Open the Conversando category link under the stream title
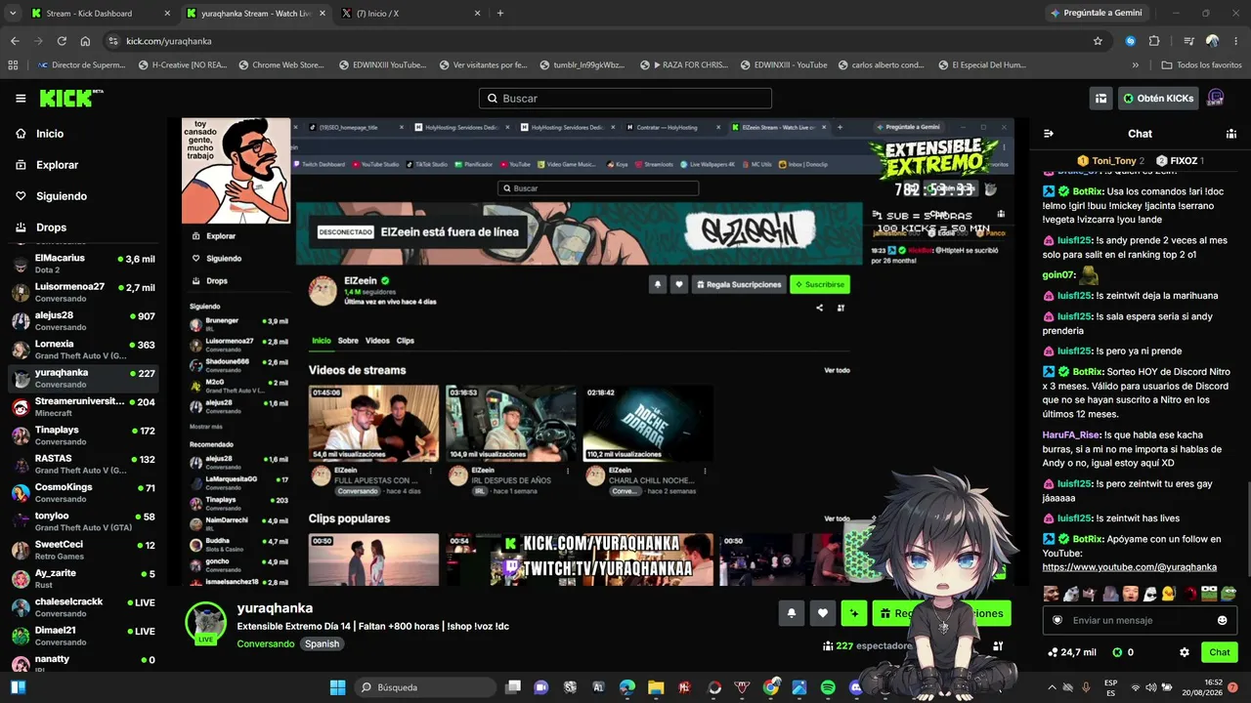 [x=266, y=644]
